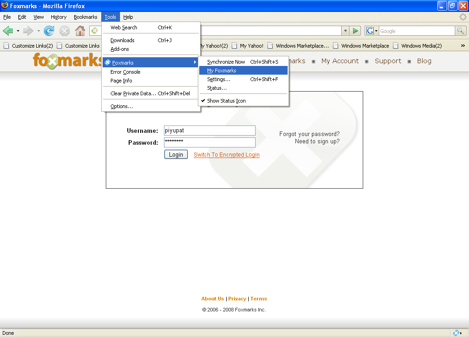This screenshot has height=338, width=469.
Task: Open the Foxmarks submenu entry
Action: 150,62
